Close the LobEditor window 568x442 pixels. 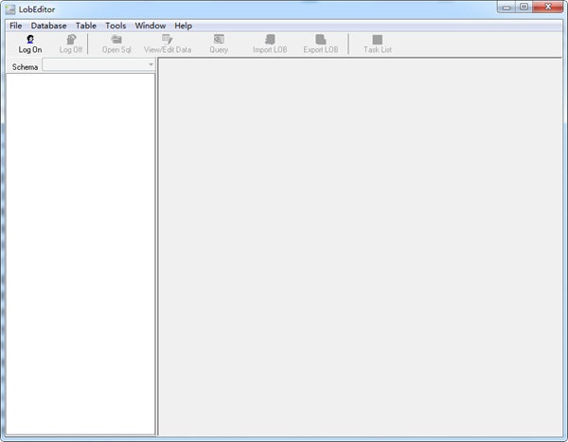click(548, 8)
